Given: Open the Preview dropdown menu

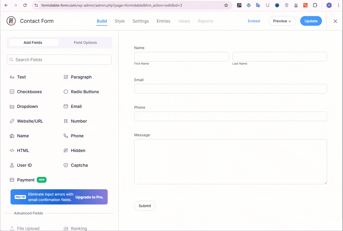Looking at the screenshot, I should tap(282, 21).
